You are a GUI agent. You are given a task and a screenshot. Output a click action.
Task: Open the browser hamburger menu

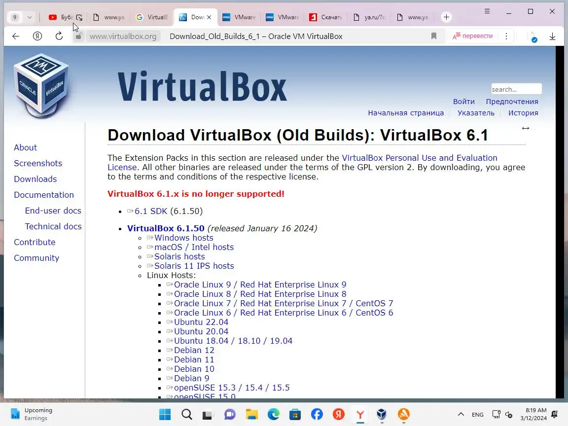click(487, 12)
